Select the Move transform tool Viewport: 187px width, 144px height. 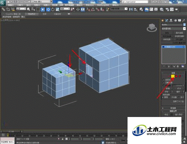(48, 9)
